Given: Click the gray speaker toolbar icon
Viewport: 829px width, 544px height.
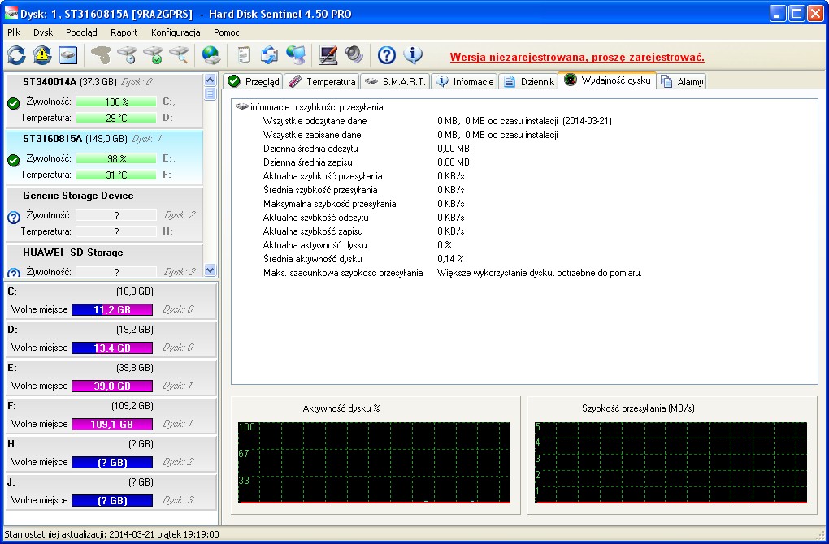Looking at the screenshot, I should (x=354, y=55).
